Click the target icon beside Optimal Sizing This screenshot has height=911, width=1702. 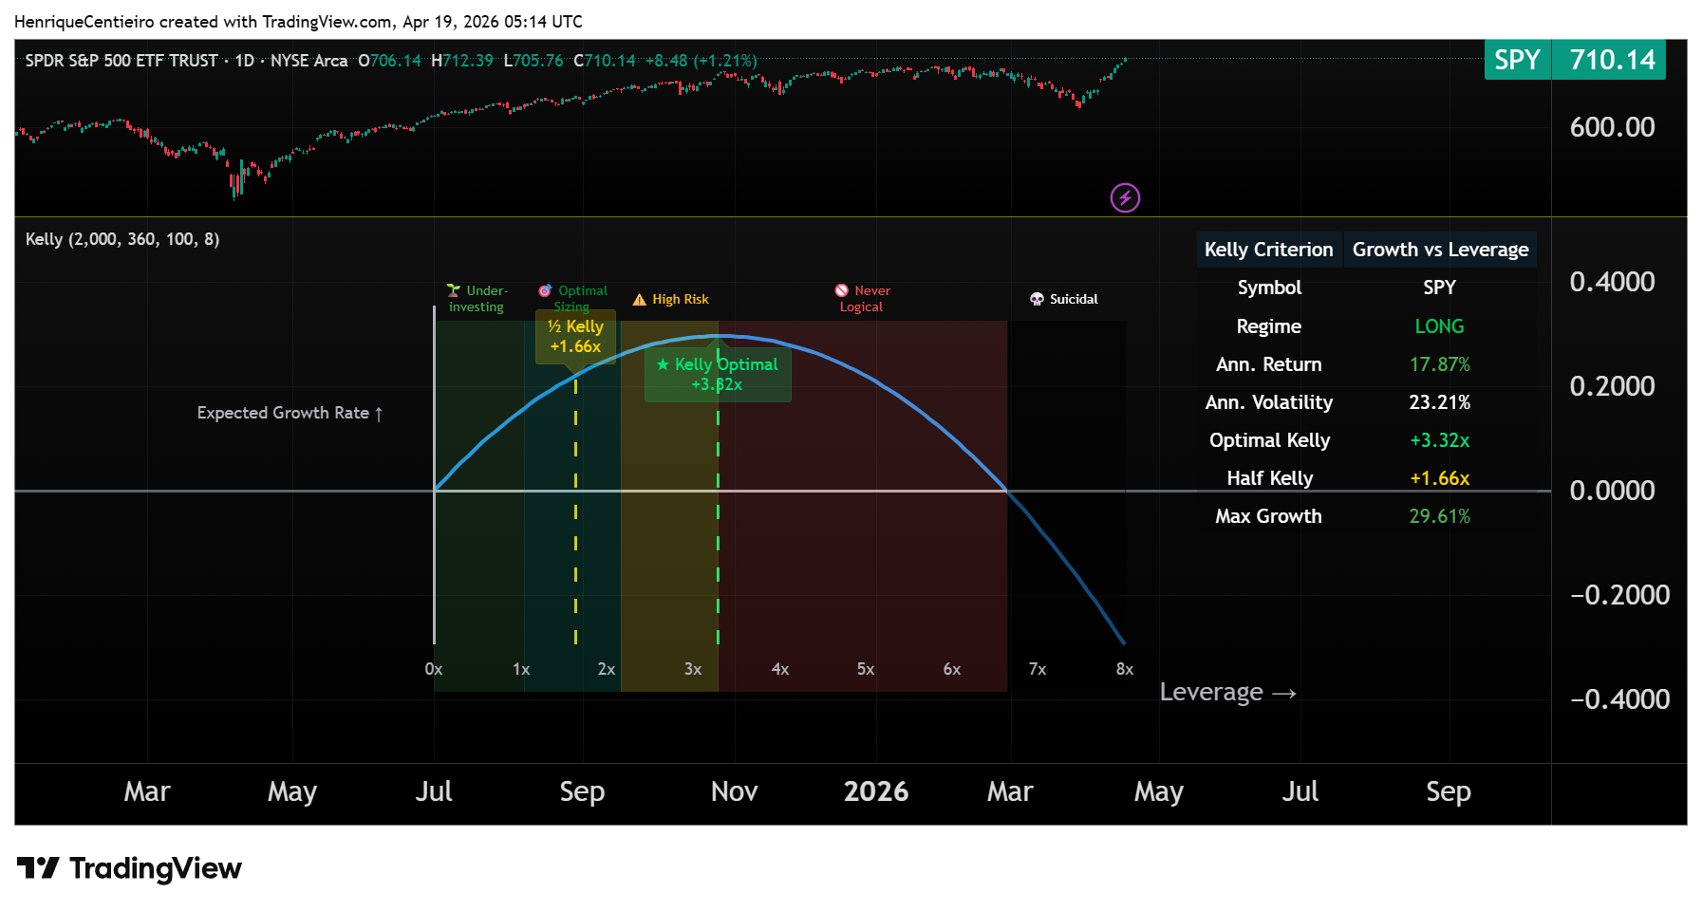(x=545, y=290)
